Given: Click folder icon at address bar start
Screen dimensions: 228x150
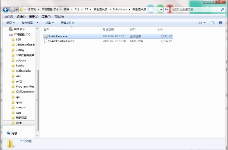Looking at the screenshot, I should coord(21,10).
